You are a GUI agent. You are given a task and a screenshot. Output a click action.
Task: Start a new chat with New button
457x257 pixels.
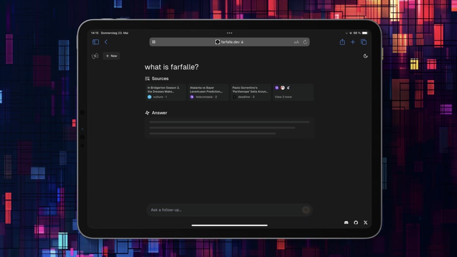pos(112,56)
